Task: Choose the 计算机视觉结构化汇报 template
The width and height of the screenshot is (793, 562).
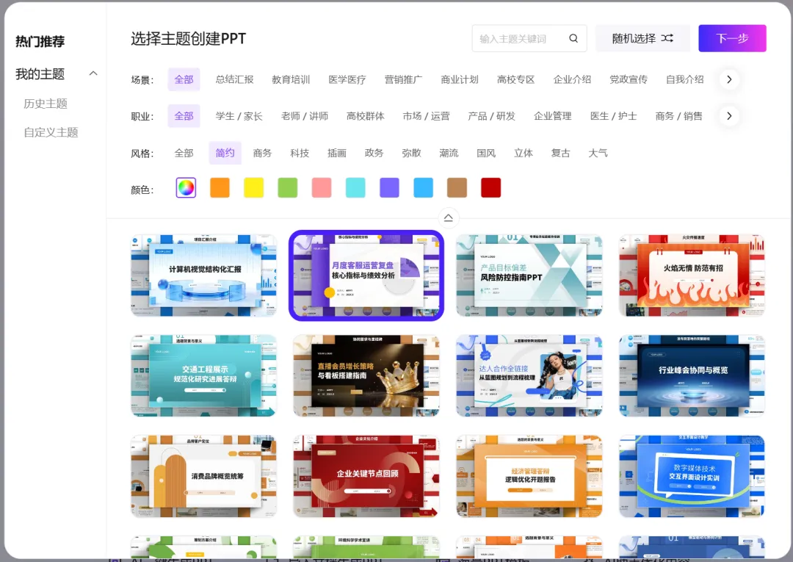Action: tap(204, 275)
